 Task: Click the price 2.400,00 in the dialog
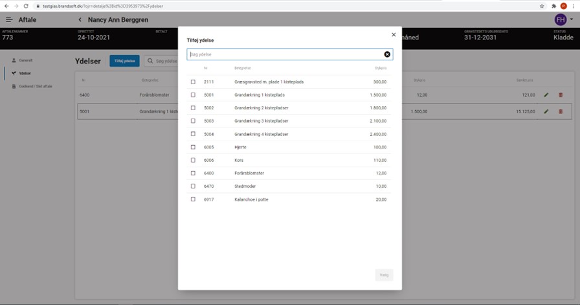point(378,134)
